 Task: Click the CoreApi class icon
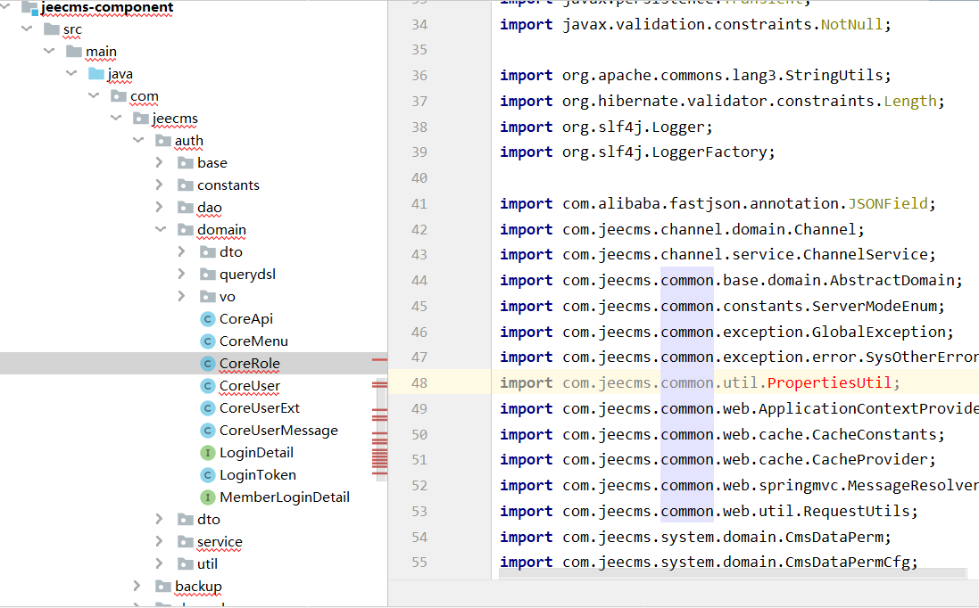[x=208, y=319]
